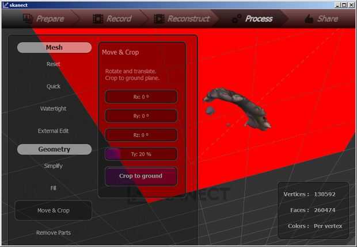
Task: Click the Reconstruct tab's film icon
Action: tap(159, 18)
